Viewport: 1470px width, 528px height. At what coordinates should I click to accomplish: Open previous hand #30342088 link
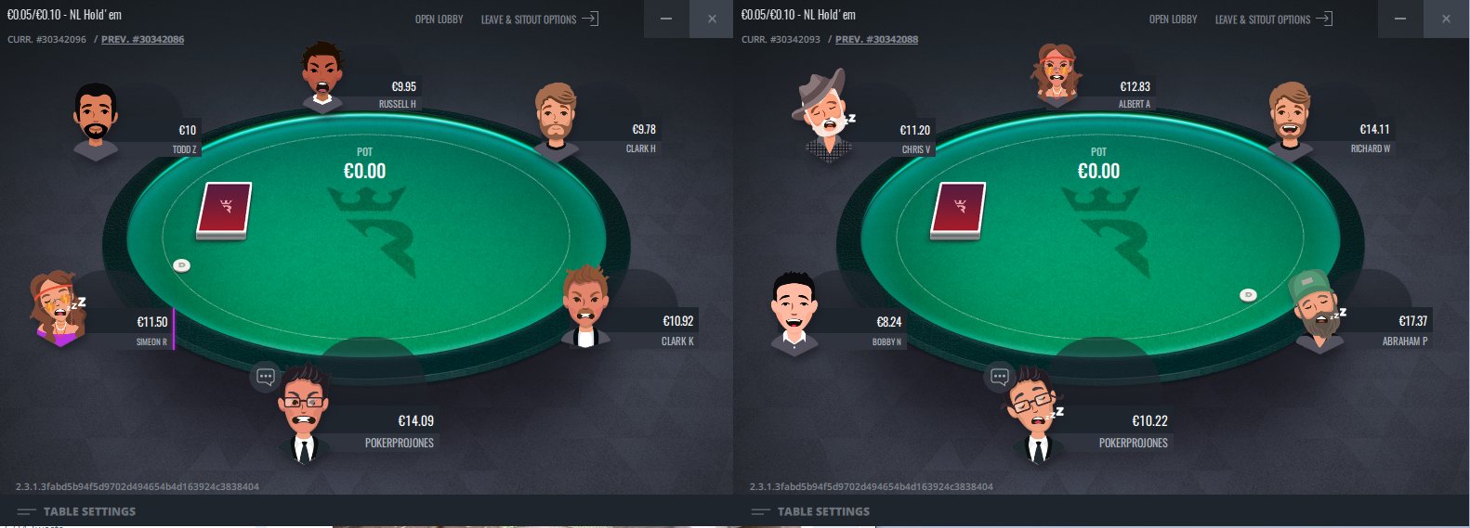click(876, 40)
